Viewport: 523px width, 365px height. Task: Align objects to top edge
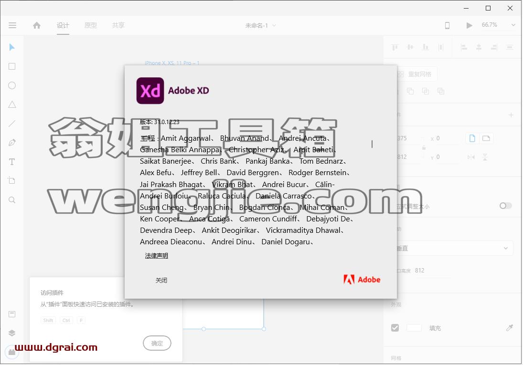click(x=395, y=47)
